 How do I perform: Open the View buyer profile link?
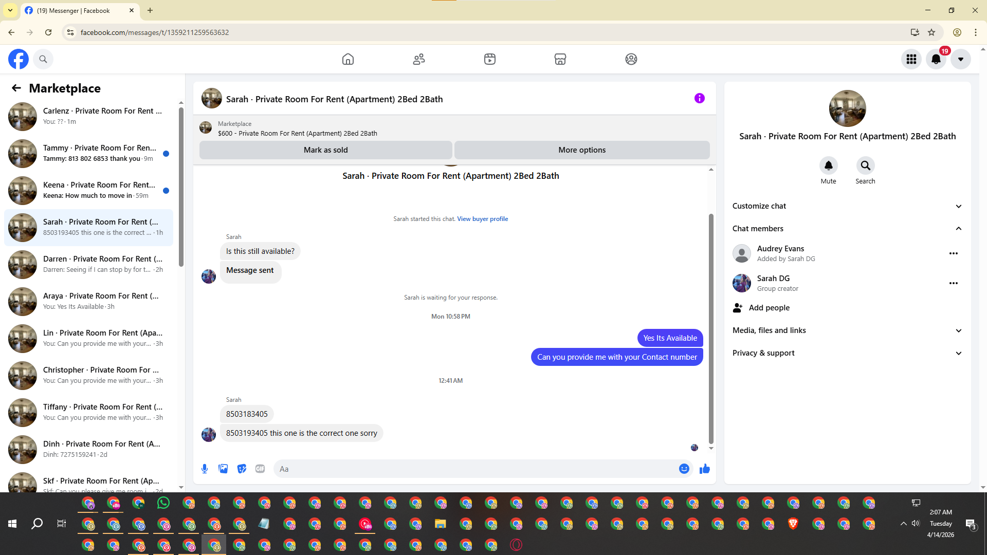(482, 219)
